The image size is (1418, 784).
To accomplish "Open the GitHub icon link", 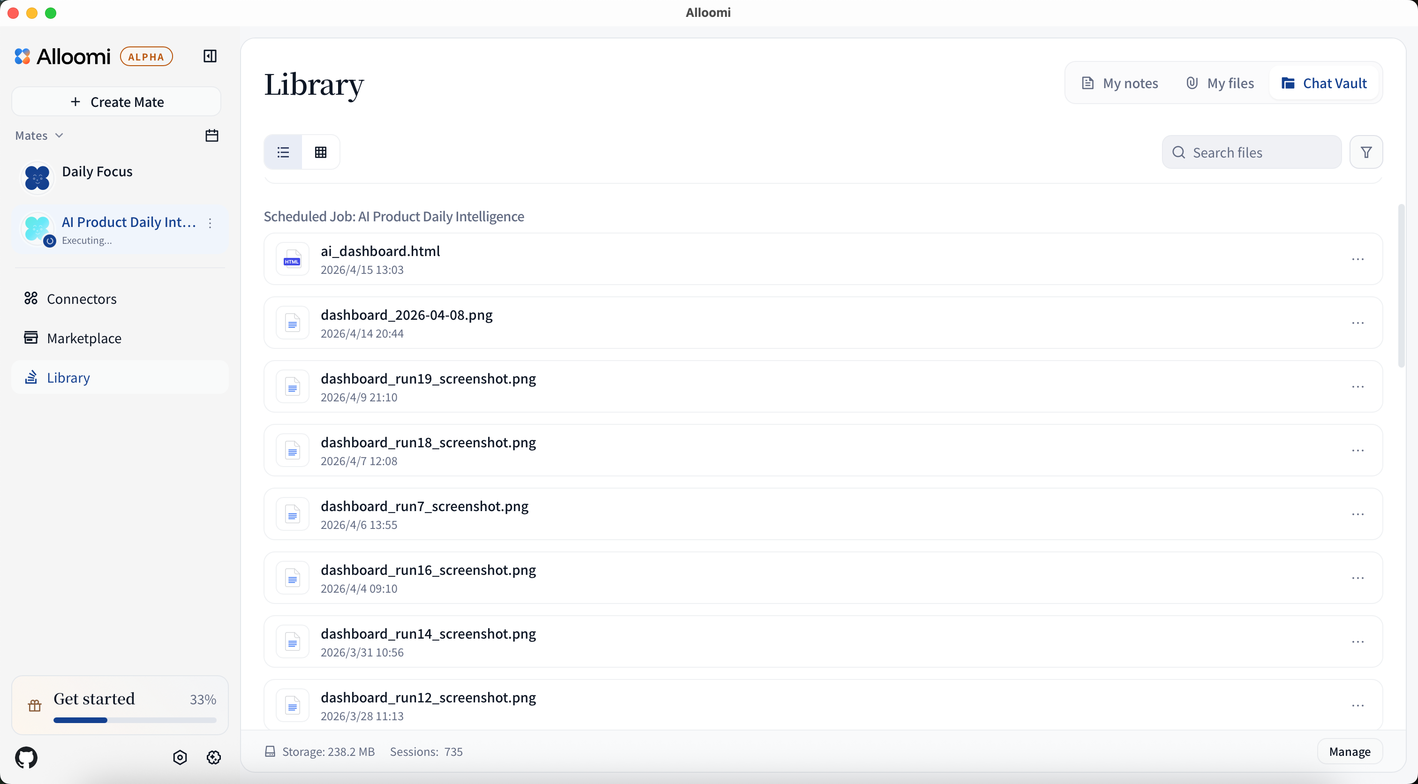I will pyautogui.click(x=26, y=758).
